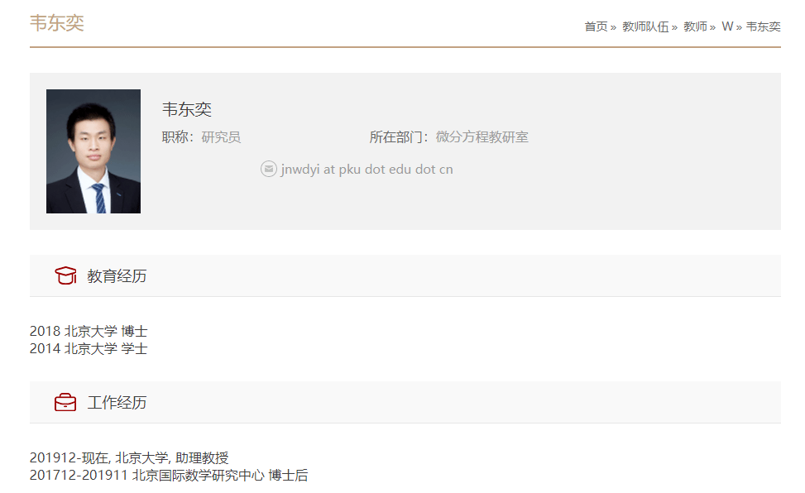The width and height of the screenshot is (805, 493).
Task: Click the graduation cap icon beside 教育经历
Action: tap(65, 275)
